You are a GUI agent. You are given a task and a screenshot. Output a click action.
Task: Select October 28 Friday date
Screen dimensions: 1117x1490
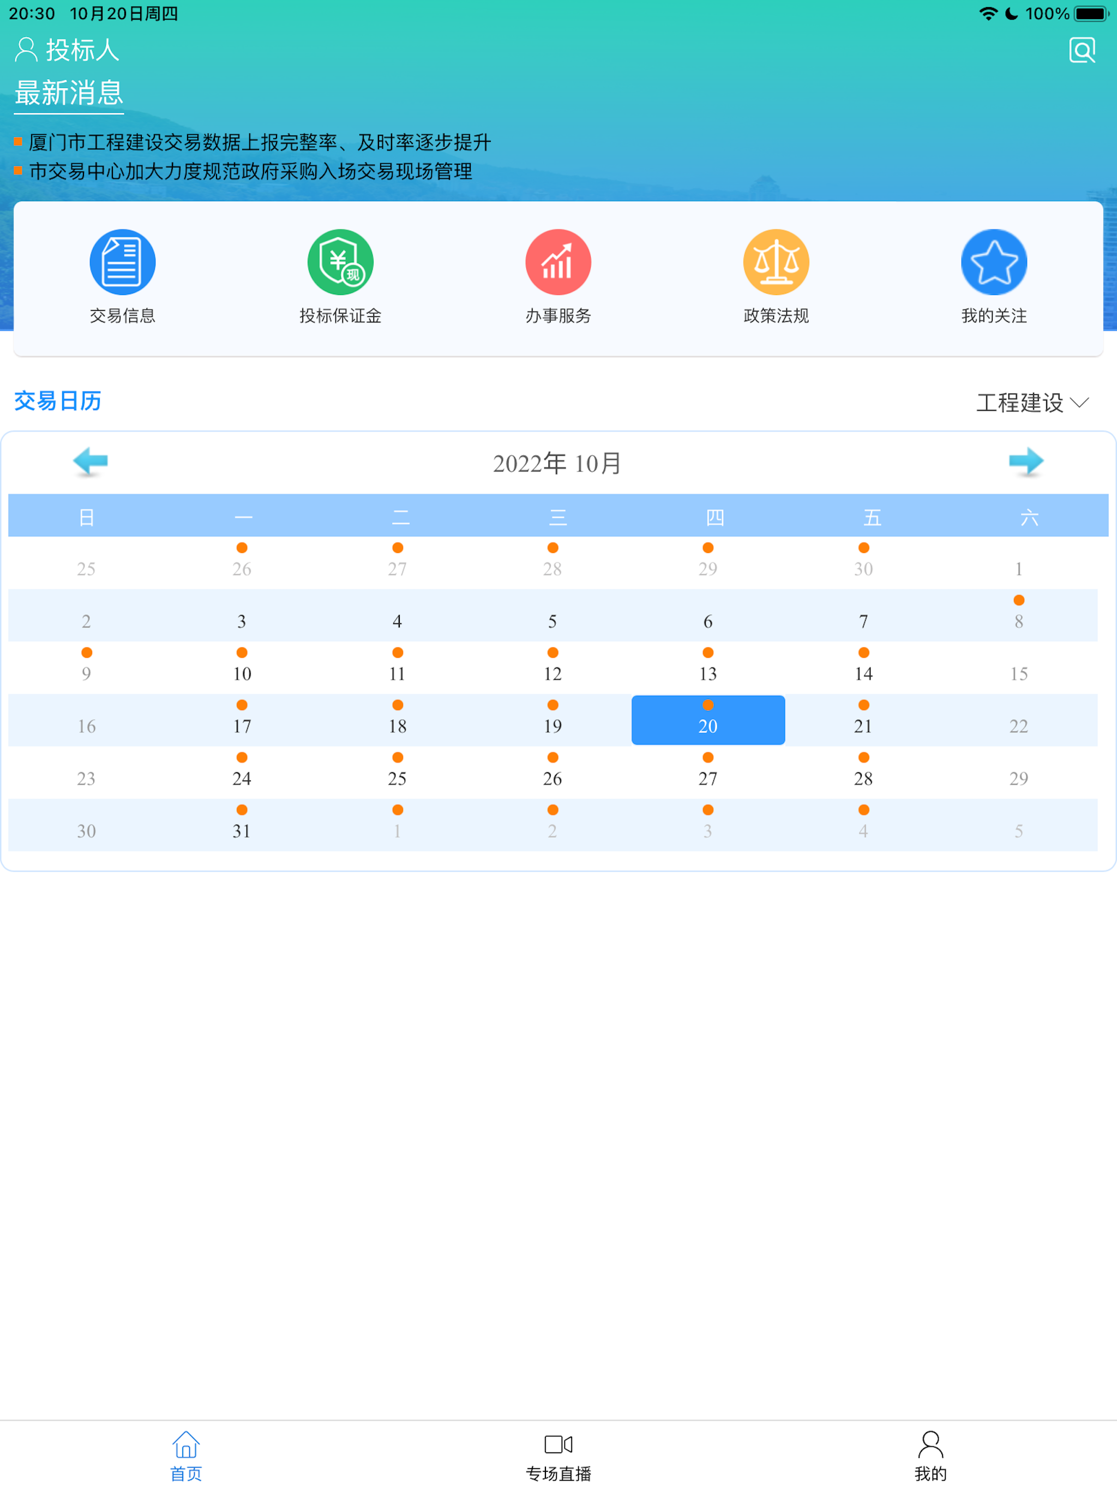click(863, 772)
